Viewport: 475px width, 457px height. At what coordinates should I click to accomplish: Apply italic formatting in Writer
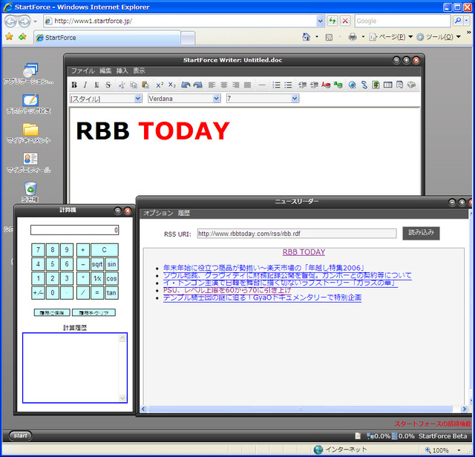coord(85,85)
